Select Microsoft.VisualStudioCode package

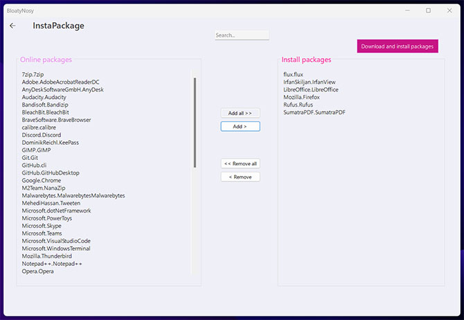coord(56,241)
